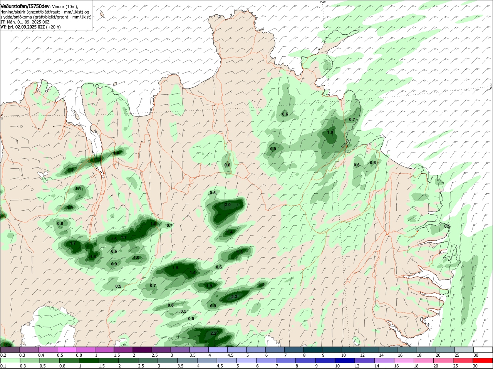Select the bright pink 0.5 swatch in the top legend
This screenshot has width=493, height=369.
67,350
